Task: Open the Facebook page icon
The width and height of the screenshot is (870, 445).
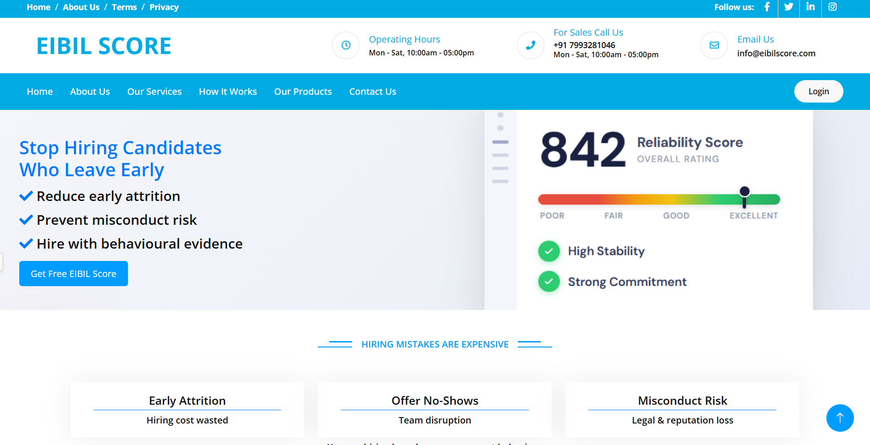Action: tap(767, 7)
